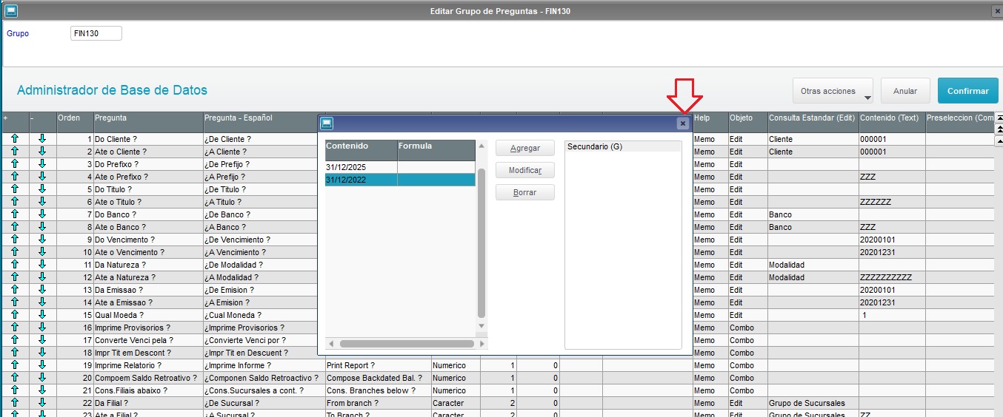Click the Contenido column header in popup
This screenshot has height=417, width=1003.
tap(361, 150)
